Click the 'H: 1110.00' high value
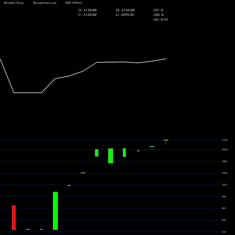Image resolution: width=235 pixels, height=235 pixels. [x=125, y=10]
